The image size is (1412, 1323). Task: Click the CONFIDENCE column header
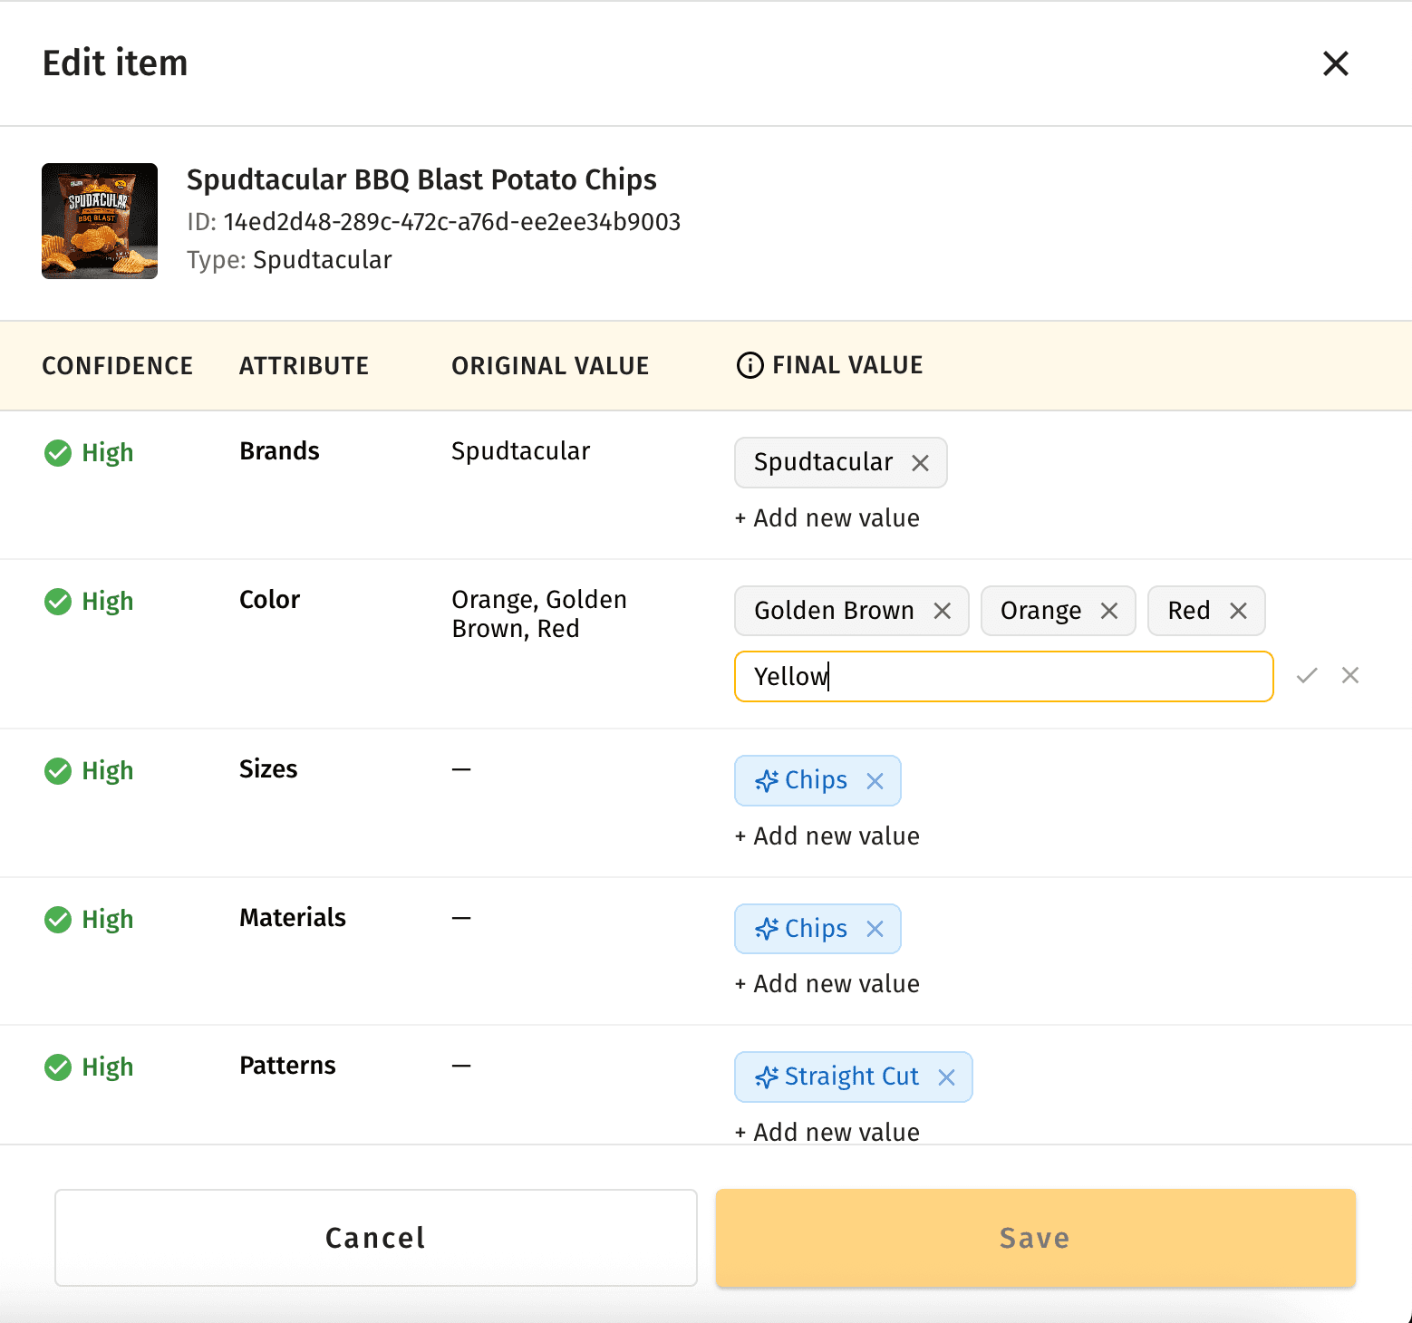(118, 366)
